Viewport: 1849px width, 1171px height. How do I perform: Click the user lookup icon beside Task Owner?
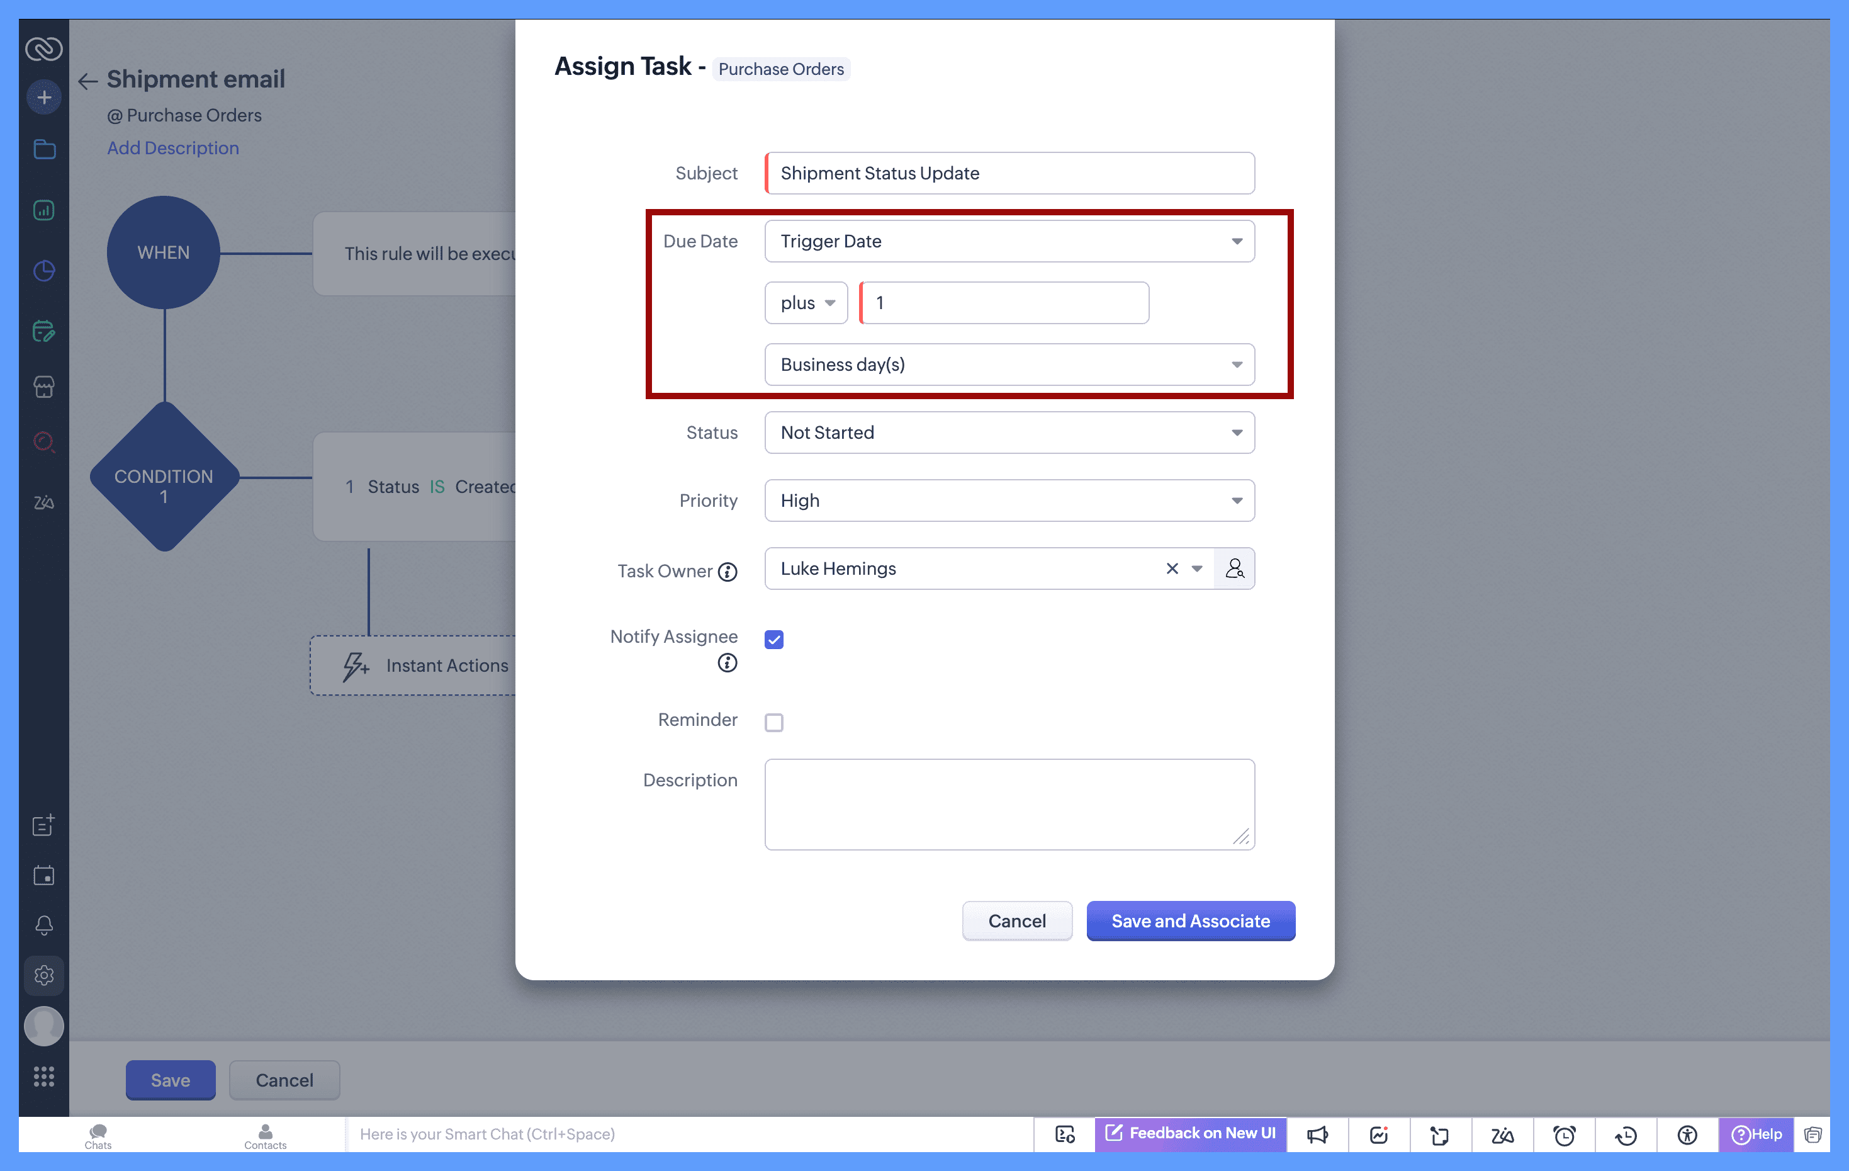click(1234, 569)
